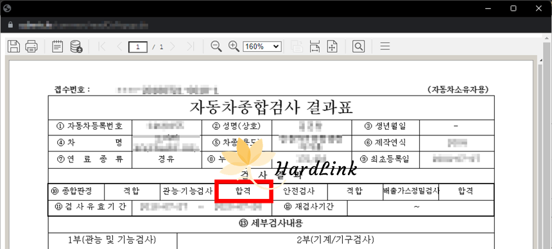Click the '배출가스정밀검사' cell
Image resolution: width=552 pixels, height=249 pixels.
(411, 192)
